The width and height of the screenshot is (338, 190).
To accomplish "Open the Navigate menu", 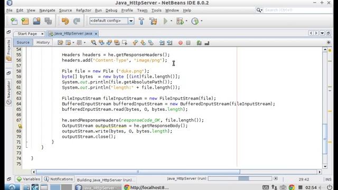I will click(x=47, y=11).
